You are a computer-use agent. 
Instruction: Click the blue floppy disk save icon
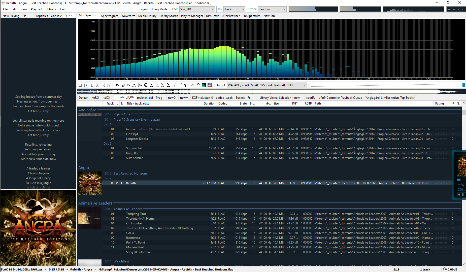(x=210, y=85)
